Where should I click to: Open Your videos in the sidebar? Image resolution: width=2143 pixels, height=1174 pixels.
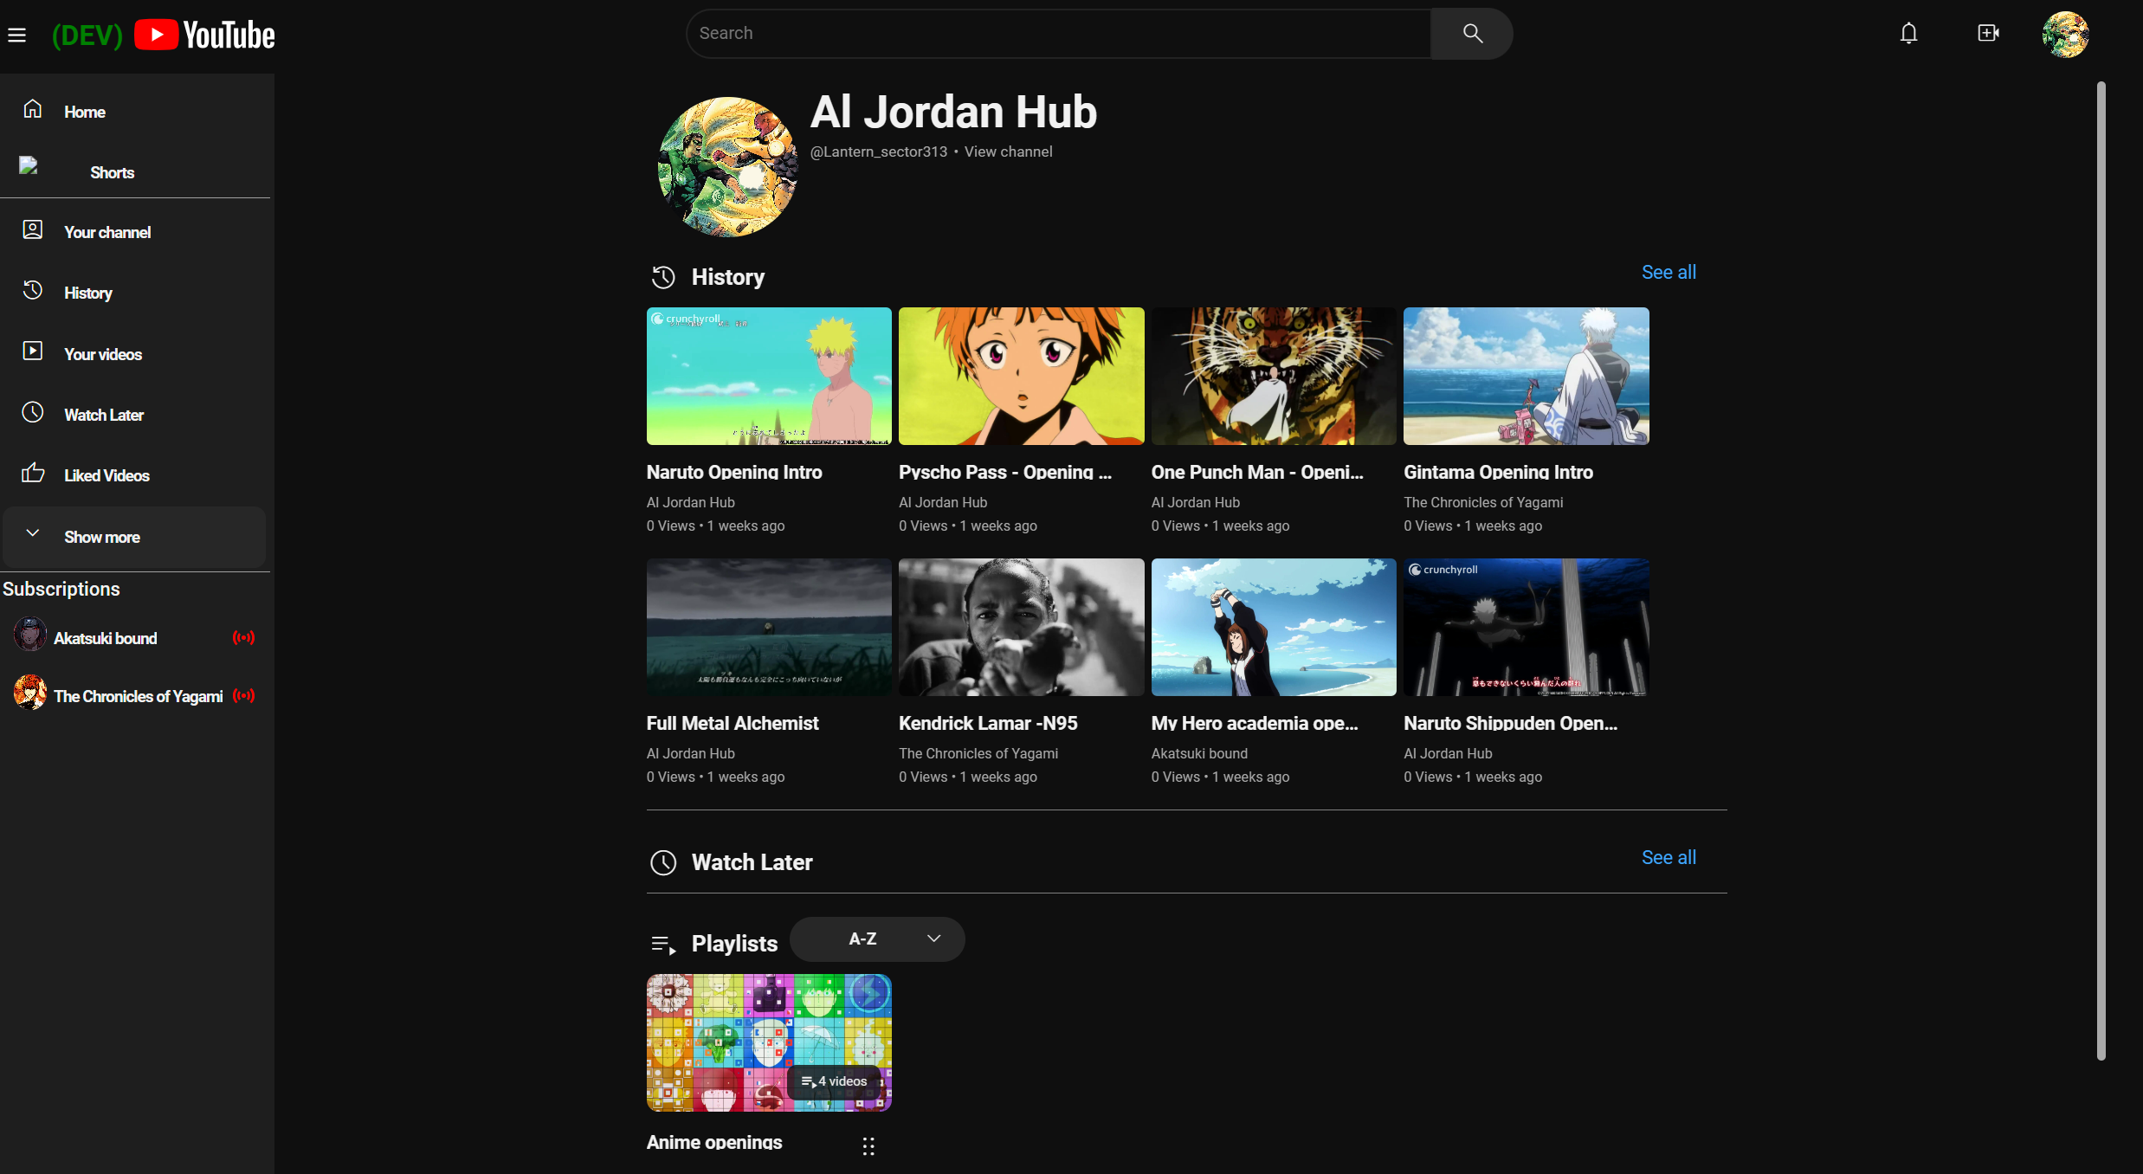tap(102, 354)
